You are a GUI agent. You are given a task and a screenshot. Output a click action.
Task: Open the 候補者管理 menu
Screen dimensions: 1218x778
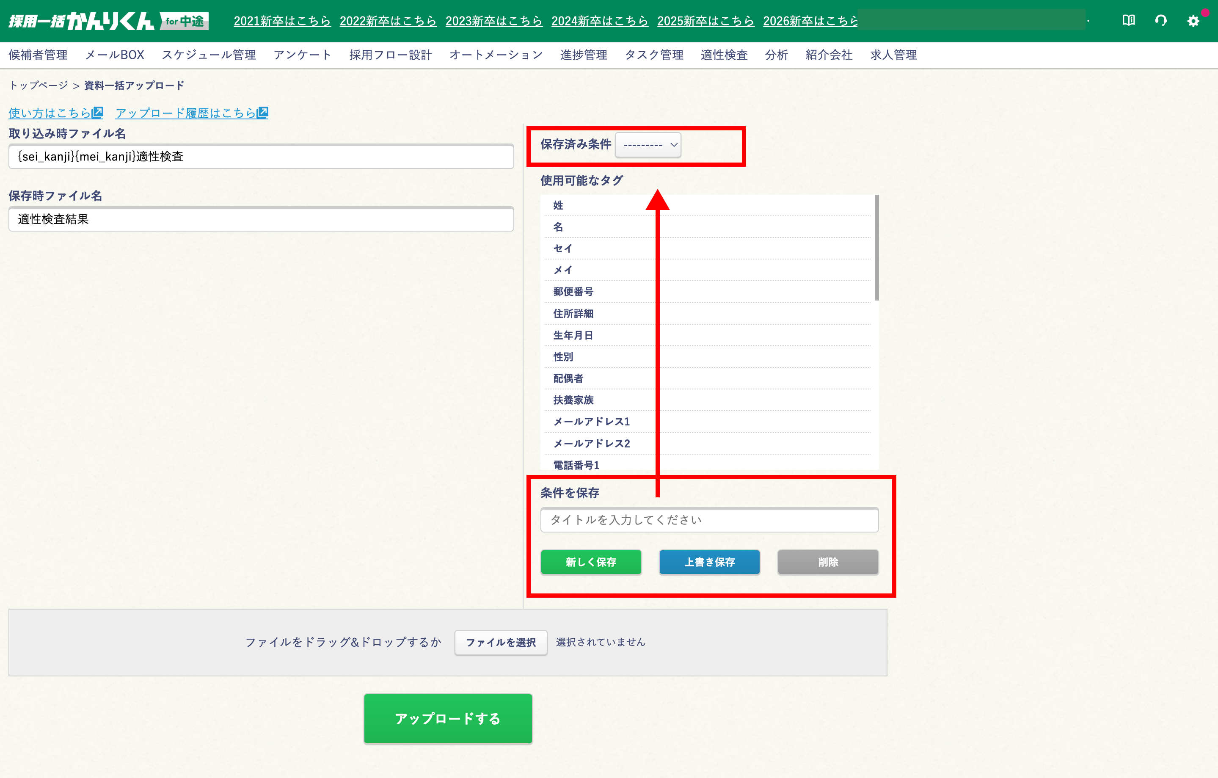(38, 55)
